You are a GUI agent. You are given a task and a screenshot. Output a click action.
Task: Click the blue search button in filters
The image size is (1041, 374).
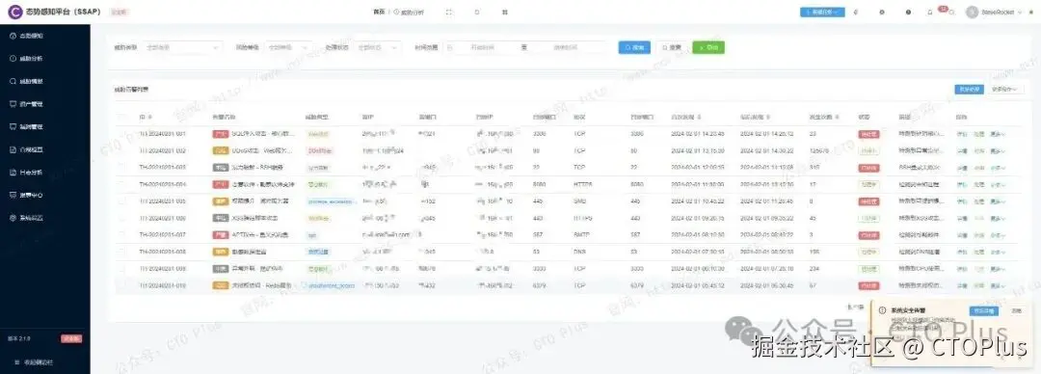[634, 47]
